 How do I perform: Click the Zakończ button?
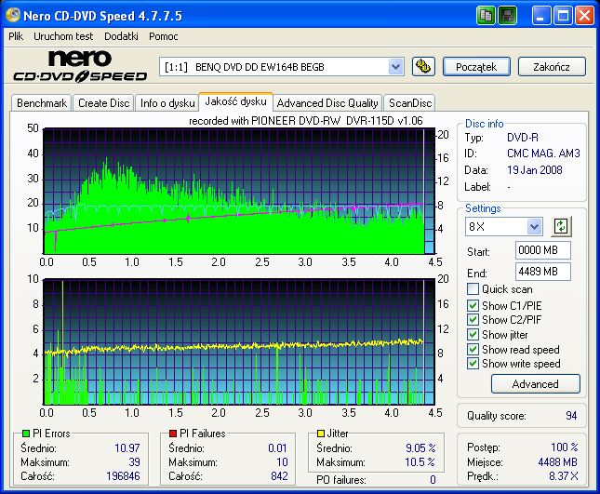click(x=552, y=67)
